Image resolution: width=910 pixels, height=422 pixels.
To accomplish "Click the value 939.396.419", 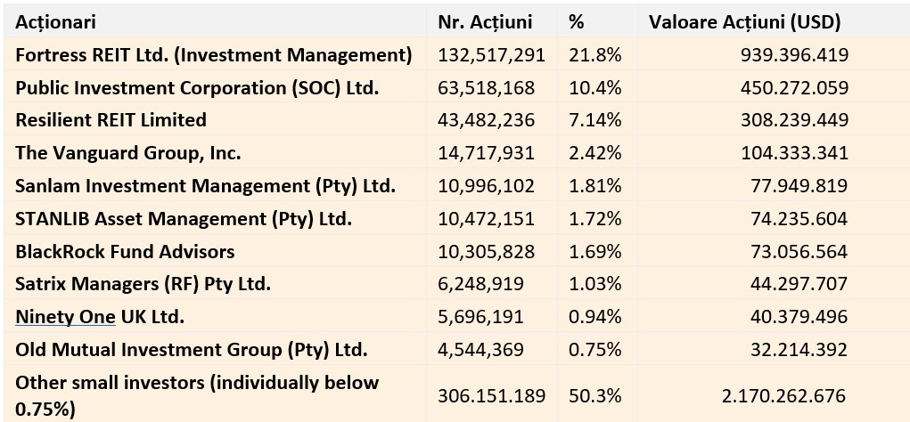I will click(x=794, y=55).
